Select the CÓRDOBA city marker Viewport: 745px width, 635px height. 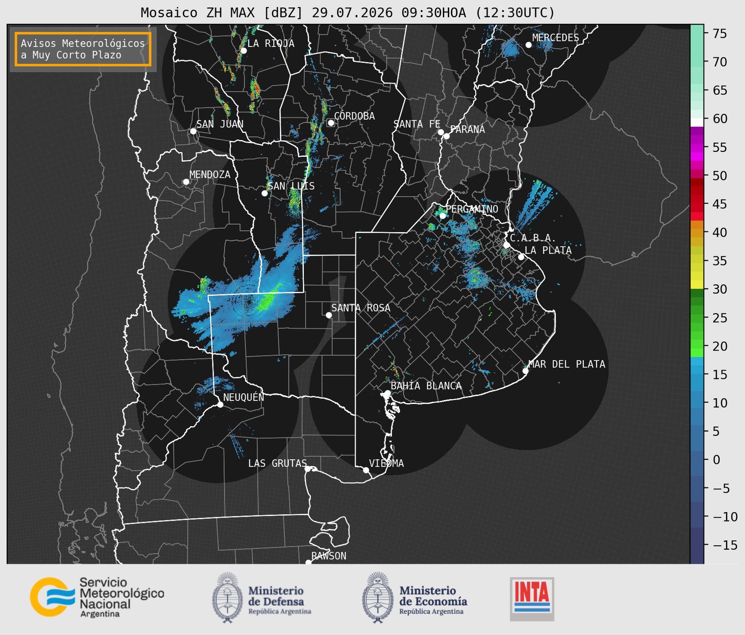(331, 123)
